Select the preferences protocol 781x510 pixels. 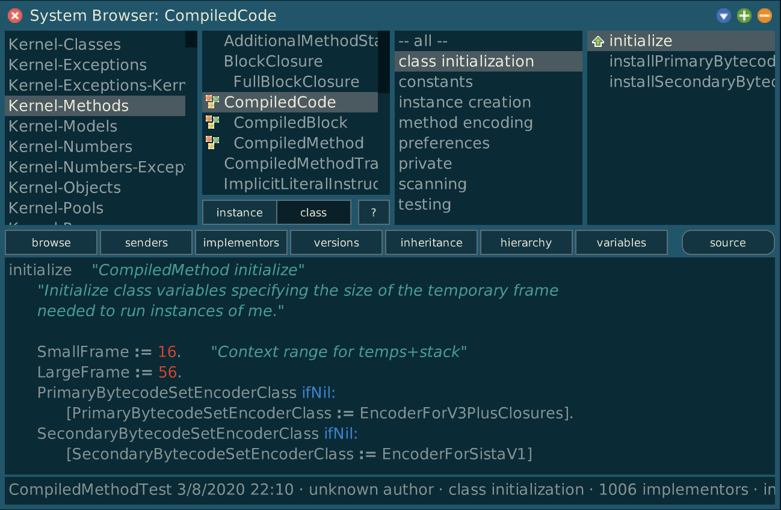pyautogui.click(x=489, y=143)
